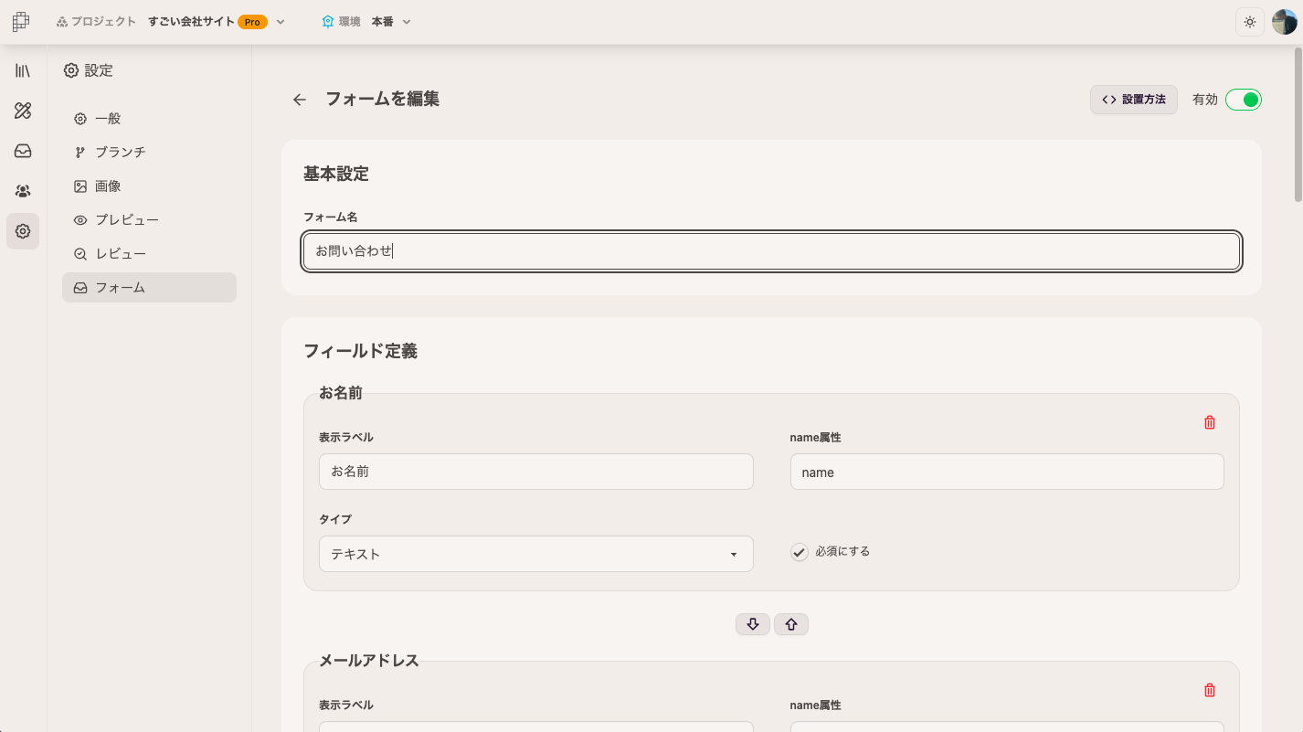Open the タイプ dropdown showing テキスト
The height and width of the screenshot is (732, 1303).
coord(536,554)
